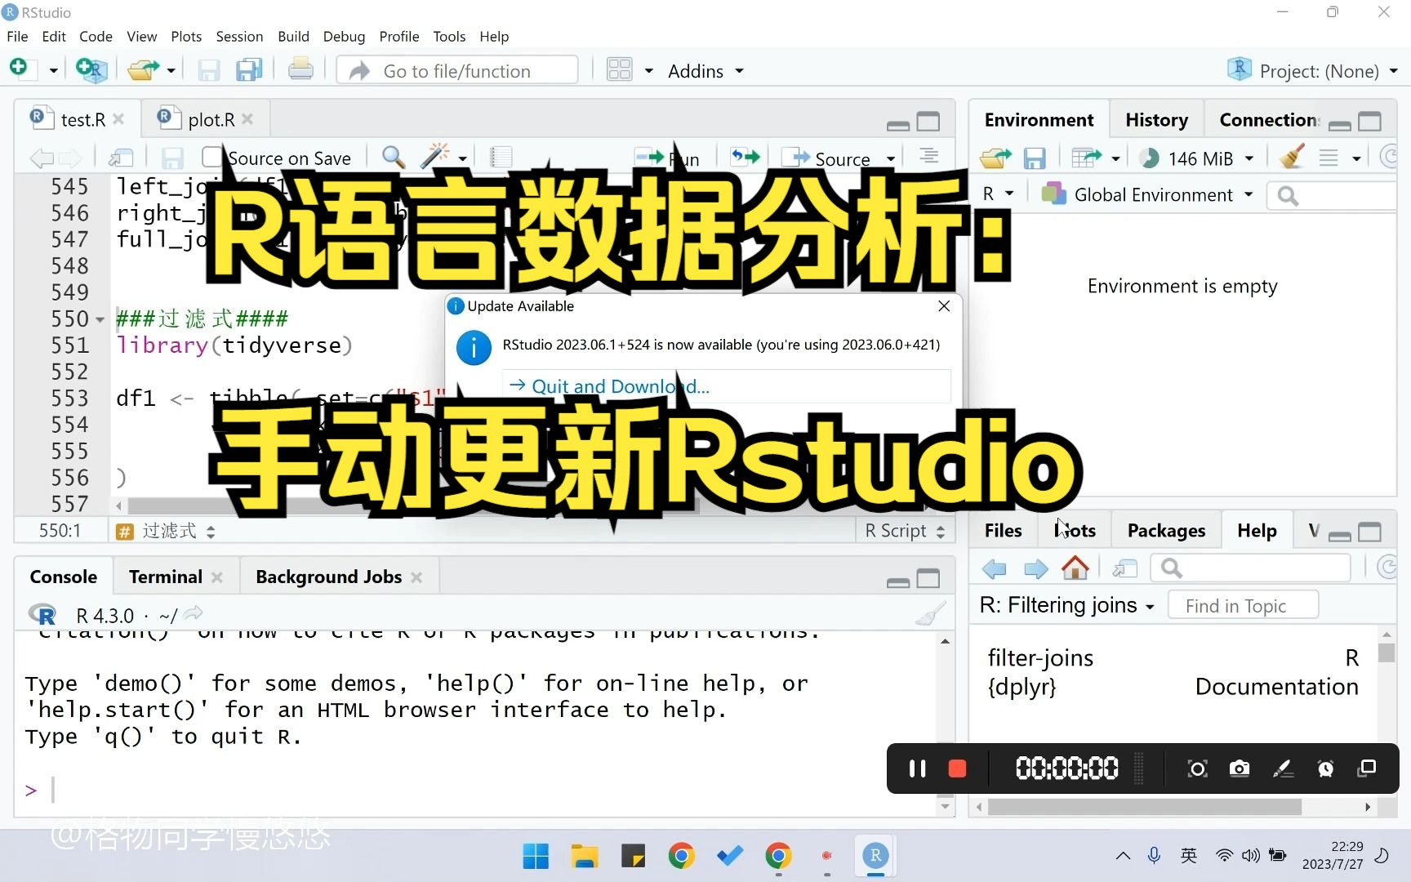Click the Open File folder icon

(x=143, y=70)
